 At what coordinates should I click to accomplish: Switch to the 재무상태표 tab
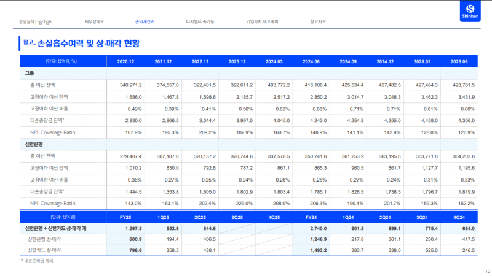(95, 21)
